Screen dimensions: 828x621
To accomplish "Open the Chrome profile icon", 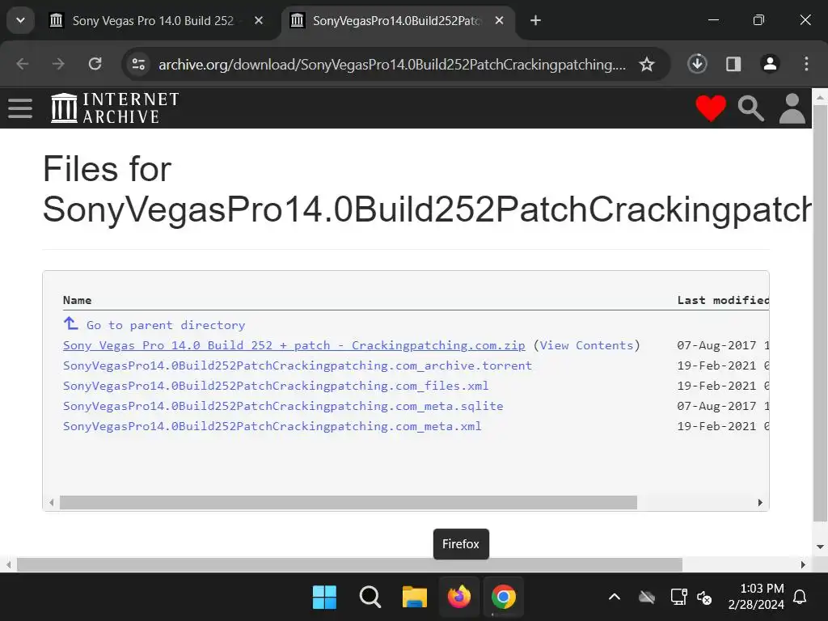I will [770, 64].
